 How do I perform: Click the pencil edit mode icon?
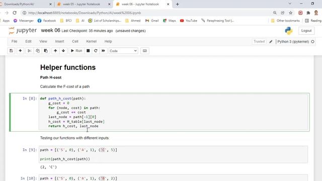[x=271, y=42]
